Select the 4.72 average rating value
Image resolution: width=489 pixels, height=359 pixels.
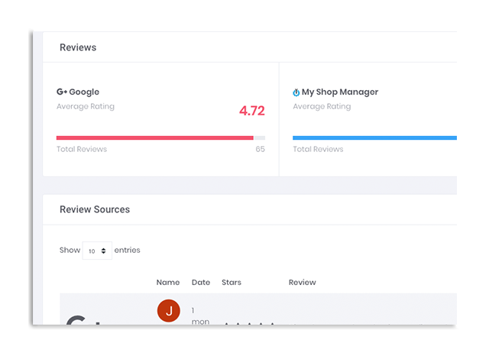(251, 111)
